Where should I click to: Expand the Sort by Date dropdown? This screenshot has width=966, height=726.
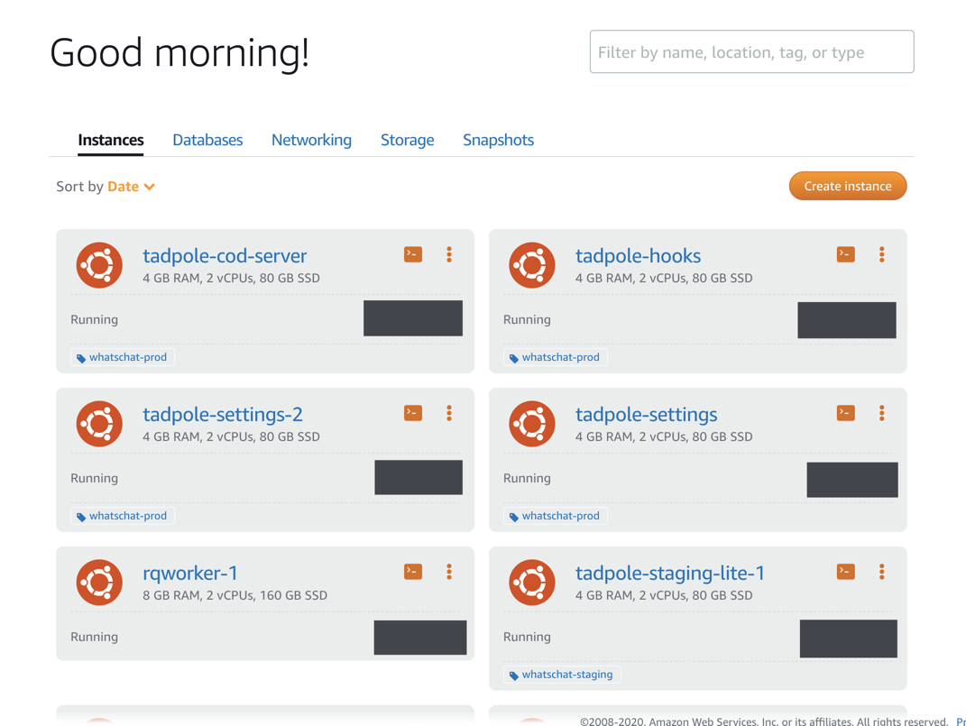[131, 187]
